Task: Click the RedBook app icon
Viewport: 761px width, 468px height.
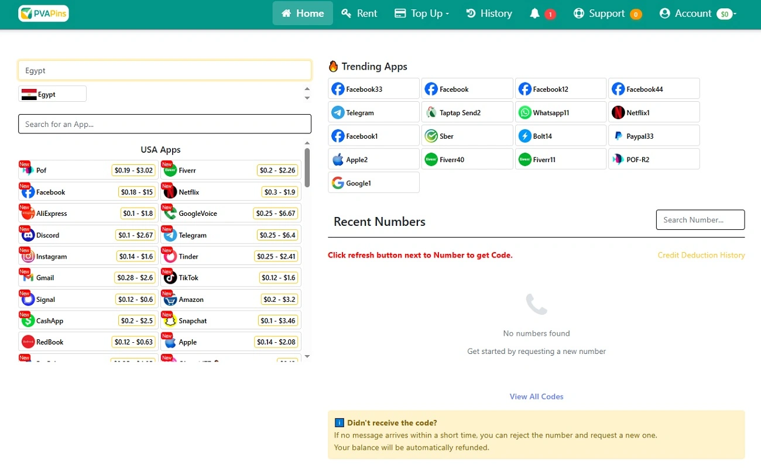Action: coord(28,342)
